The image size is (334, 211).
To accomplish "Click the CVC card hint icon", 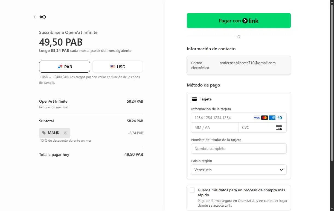I will (279, 127).
